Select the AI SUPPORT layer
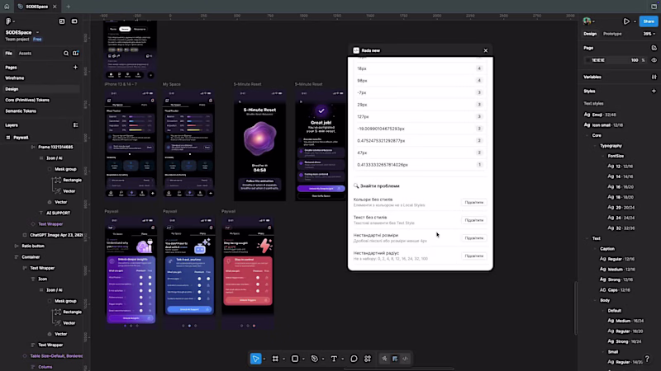The height and width of the screenshot is (371, 661). [58, 213]
